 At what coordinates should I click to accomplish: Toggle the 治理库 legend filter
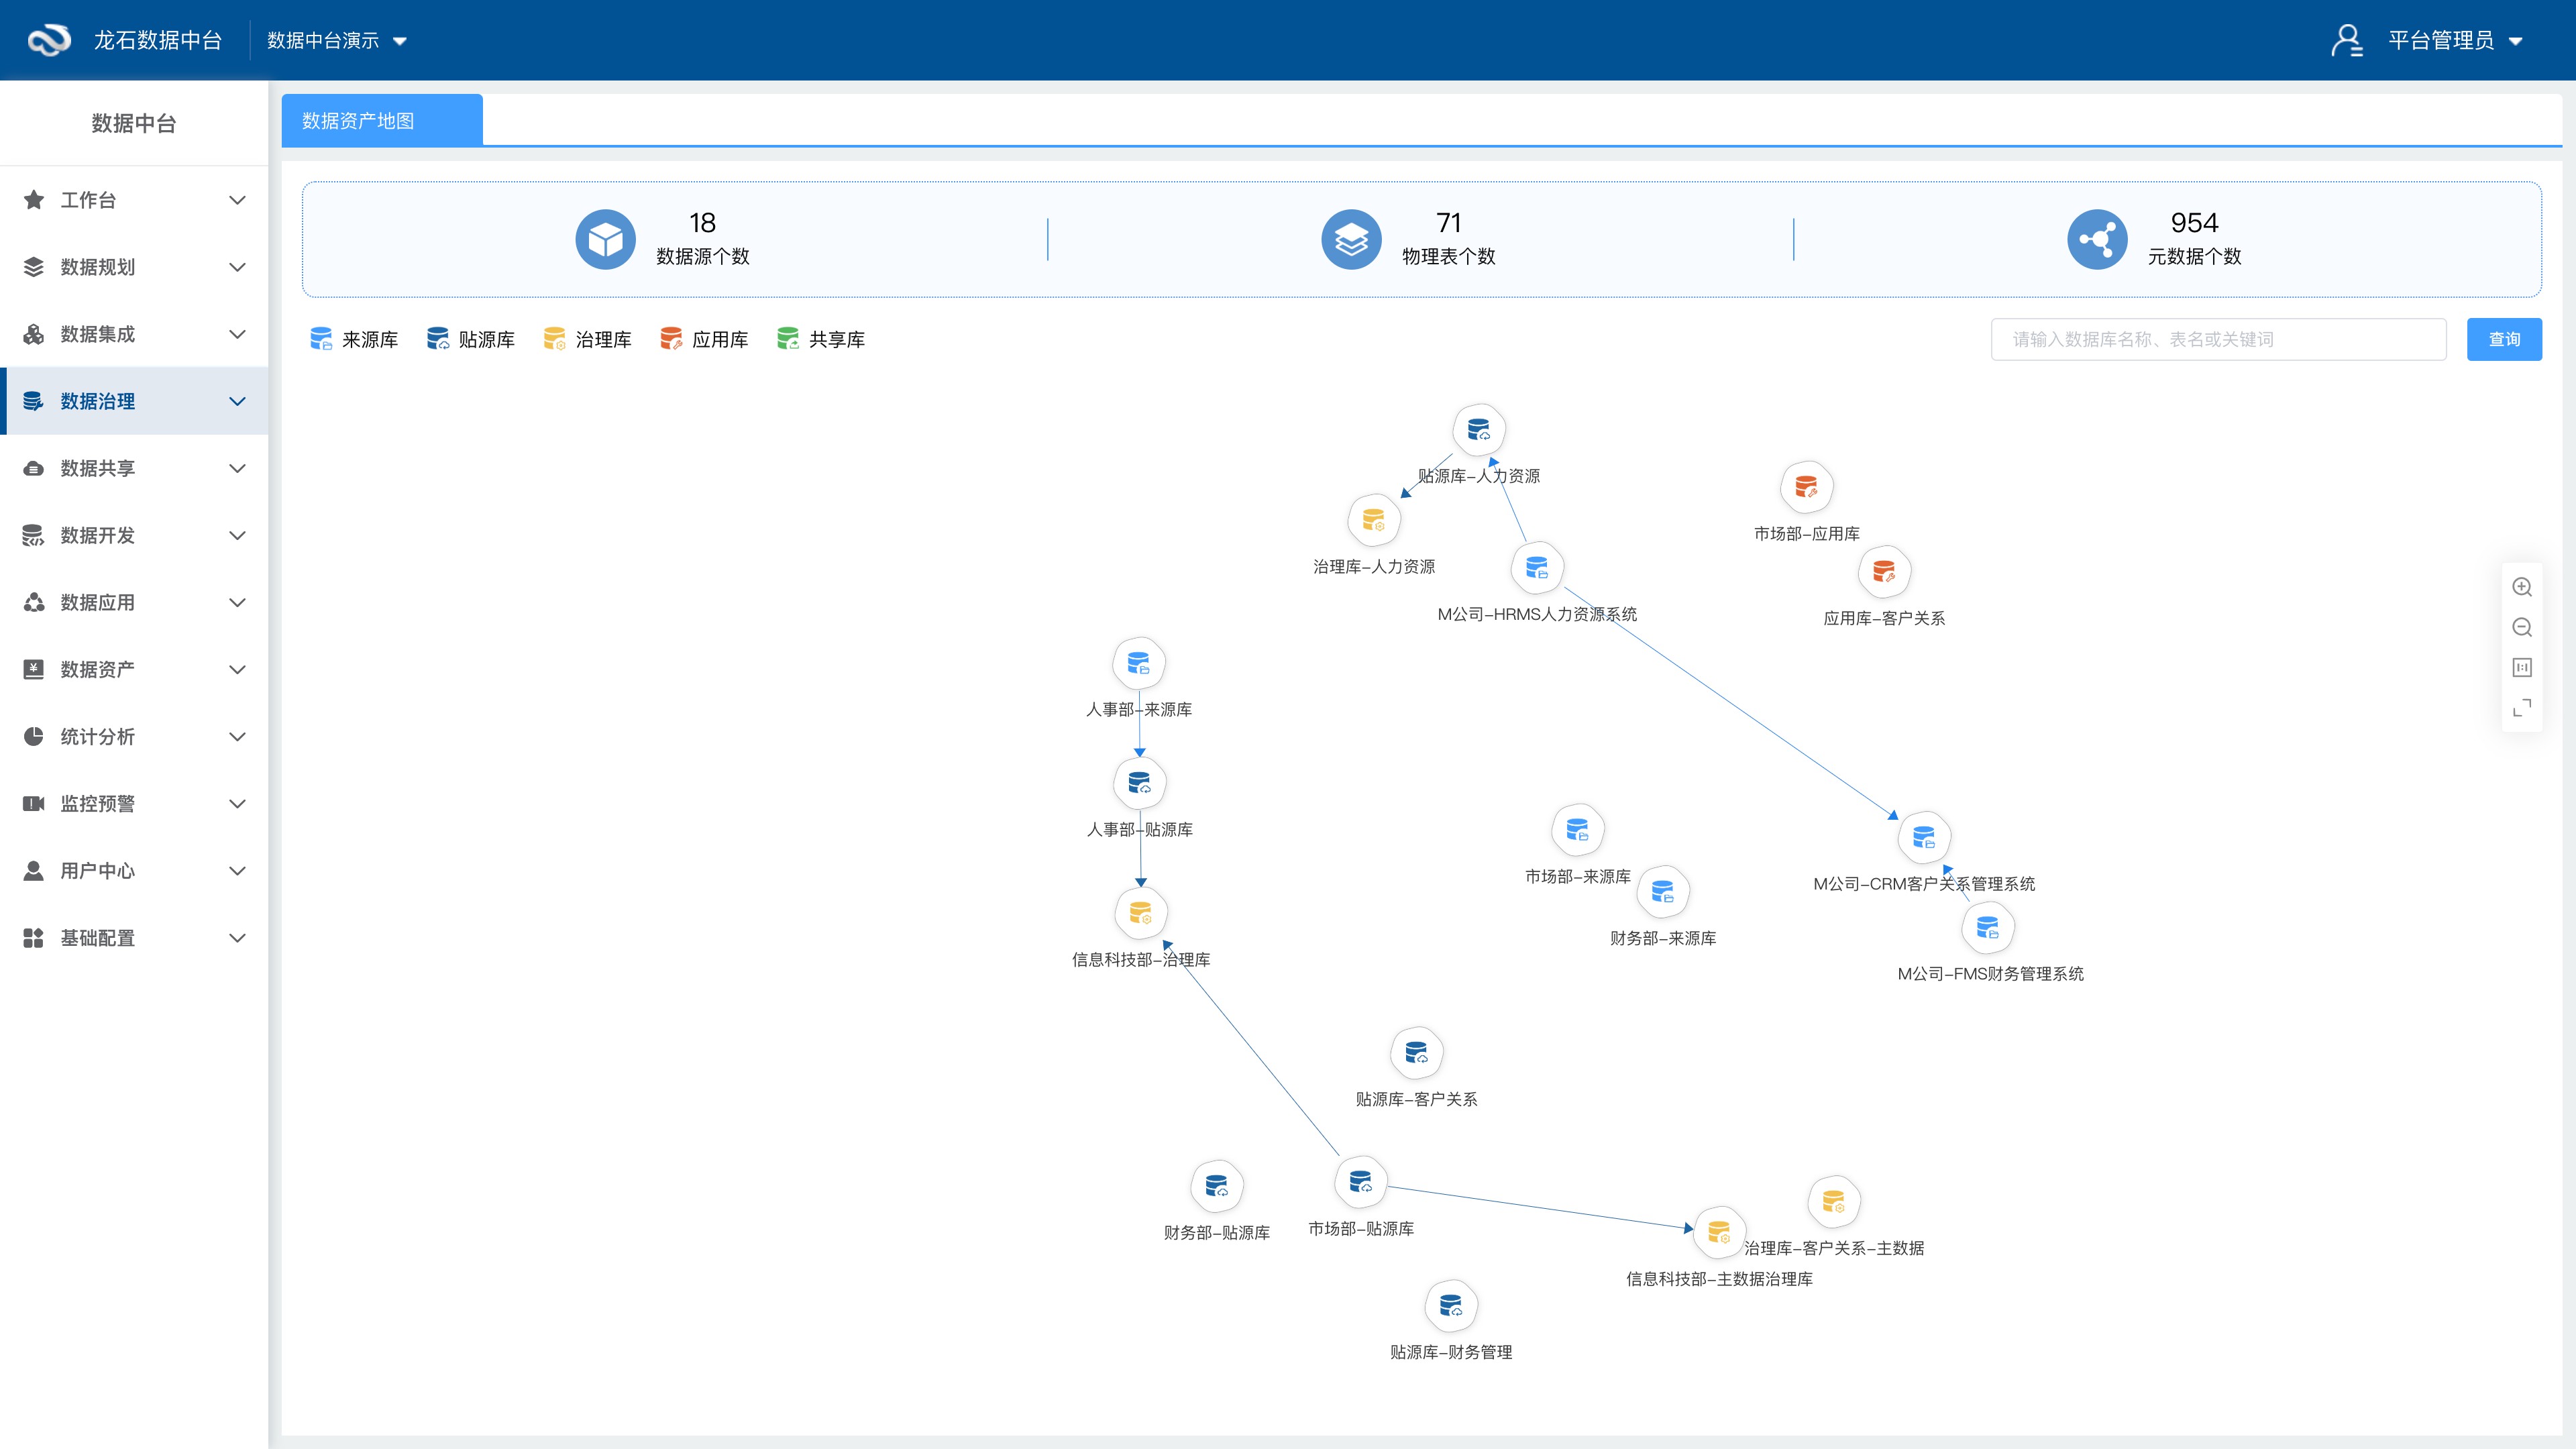pos(587,339)
